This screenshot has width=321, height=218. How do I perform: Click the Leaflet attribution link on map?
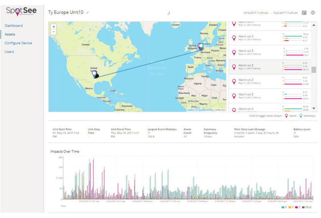click(x=190, y=110)
